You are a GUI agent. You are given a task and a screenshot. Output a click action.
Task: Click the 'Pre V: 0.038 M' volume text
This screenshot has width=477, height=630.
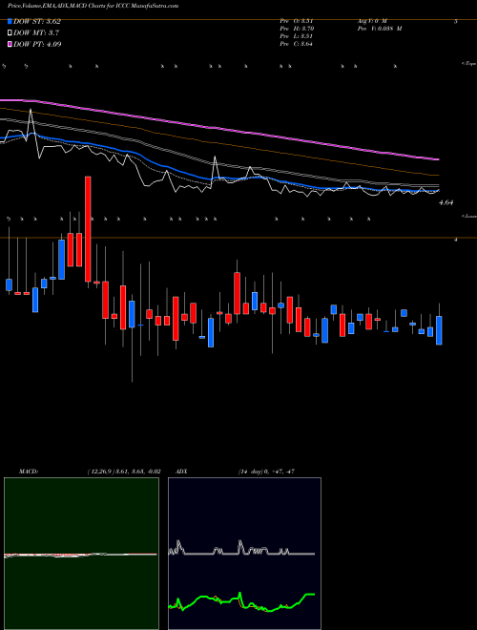tap(379, 29)
